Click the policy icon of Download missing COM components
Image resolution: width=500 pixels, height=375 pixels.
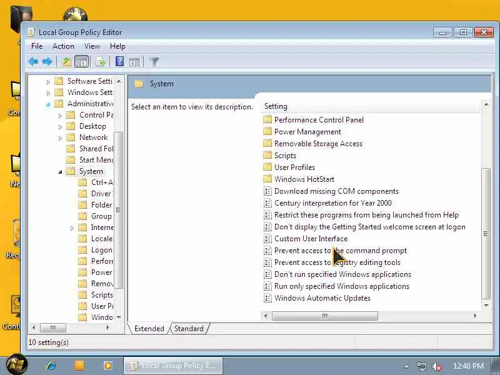267,191
